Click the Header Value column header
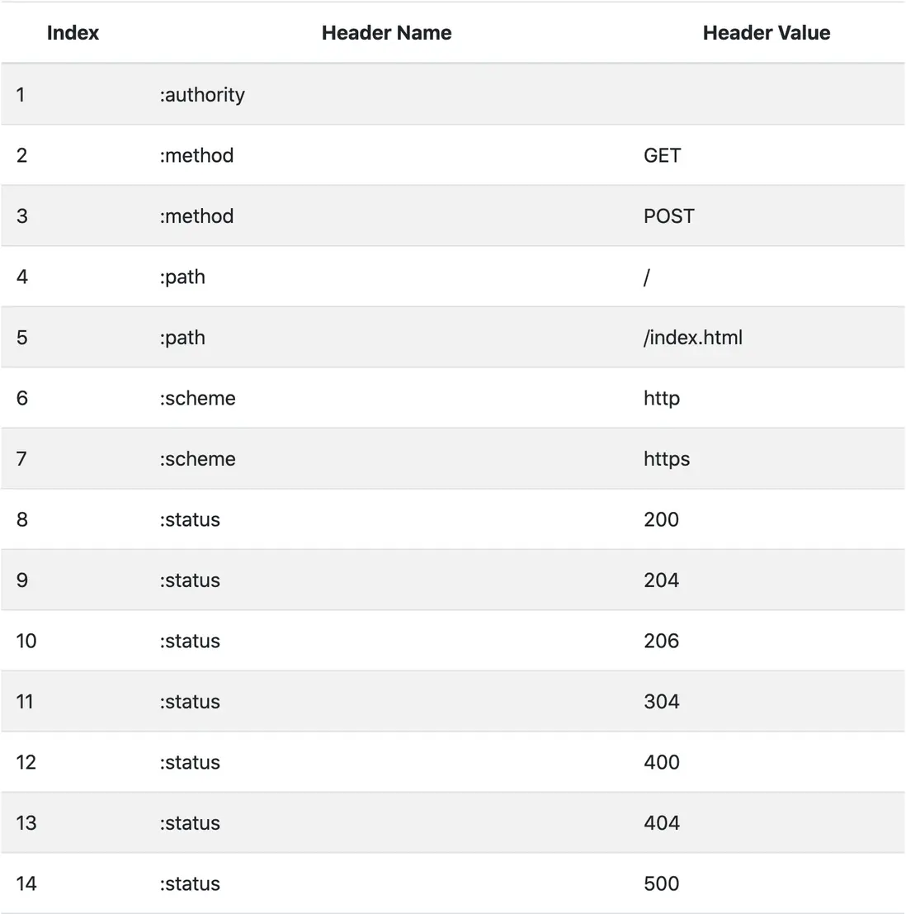Image resolution: width=906 pixels, height=914 pixels. click(x=766, y=33)
